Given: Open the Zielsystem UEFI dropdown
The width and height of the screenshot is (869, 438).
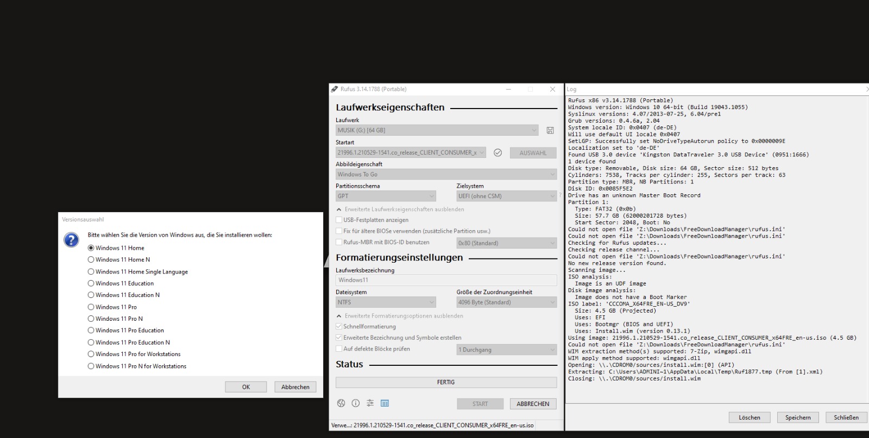Looking at the screenshot, I should pyautogui.click(x=507, y=196).
